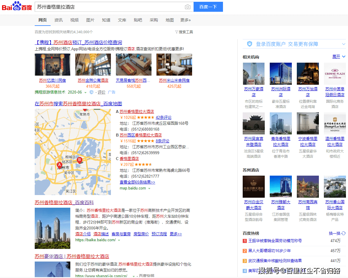Screen dimensions: 348x278
Task: Expand dropdown arrow beside 携程旅游信息技术 2020-06
Action: (x=85, y=92)
